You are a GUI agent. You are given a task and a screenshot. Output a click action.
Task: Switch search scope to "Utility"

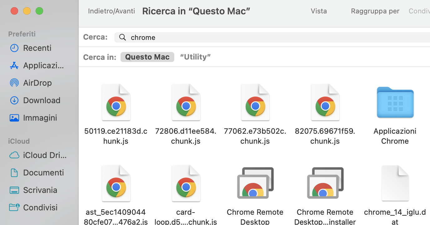(195, 57)
